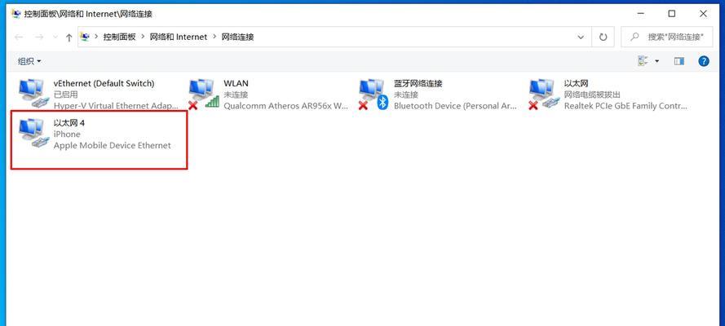
Task: Open address bar history dropdown
Action: 581,37
